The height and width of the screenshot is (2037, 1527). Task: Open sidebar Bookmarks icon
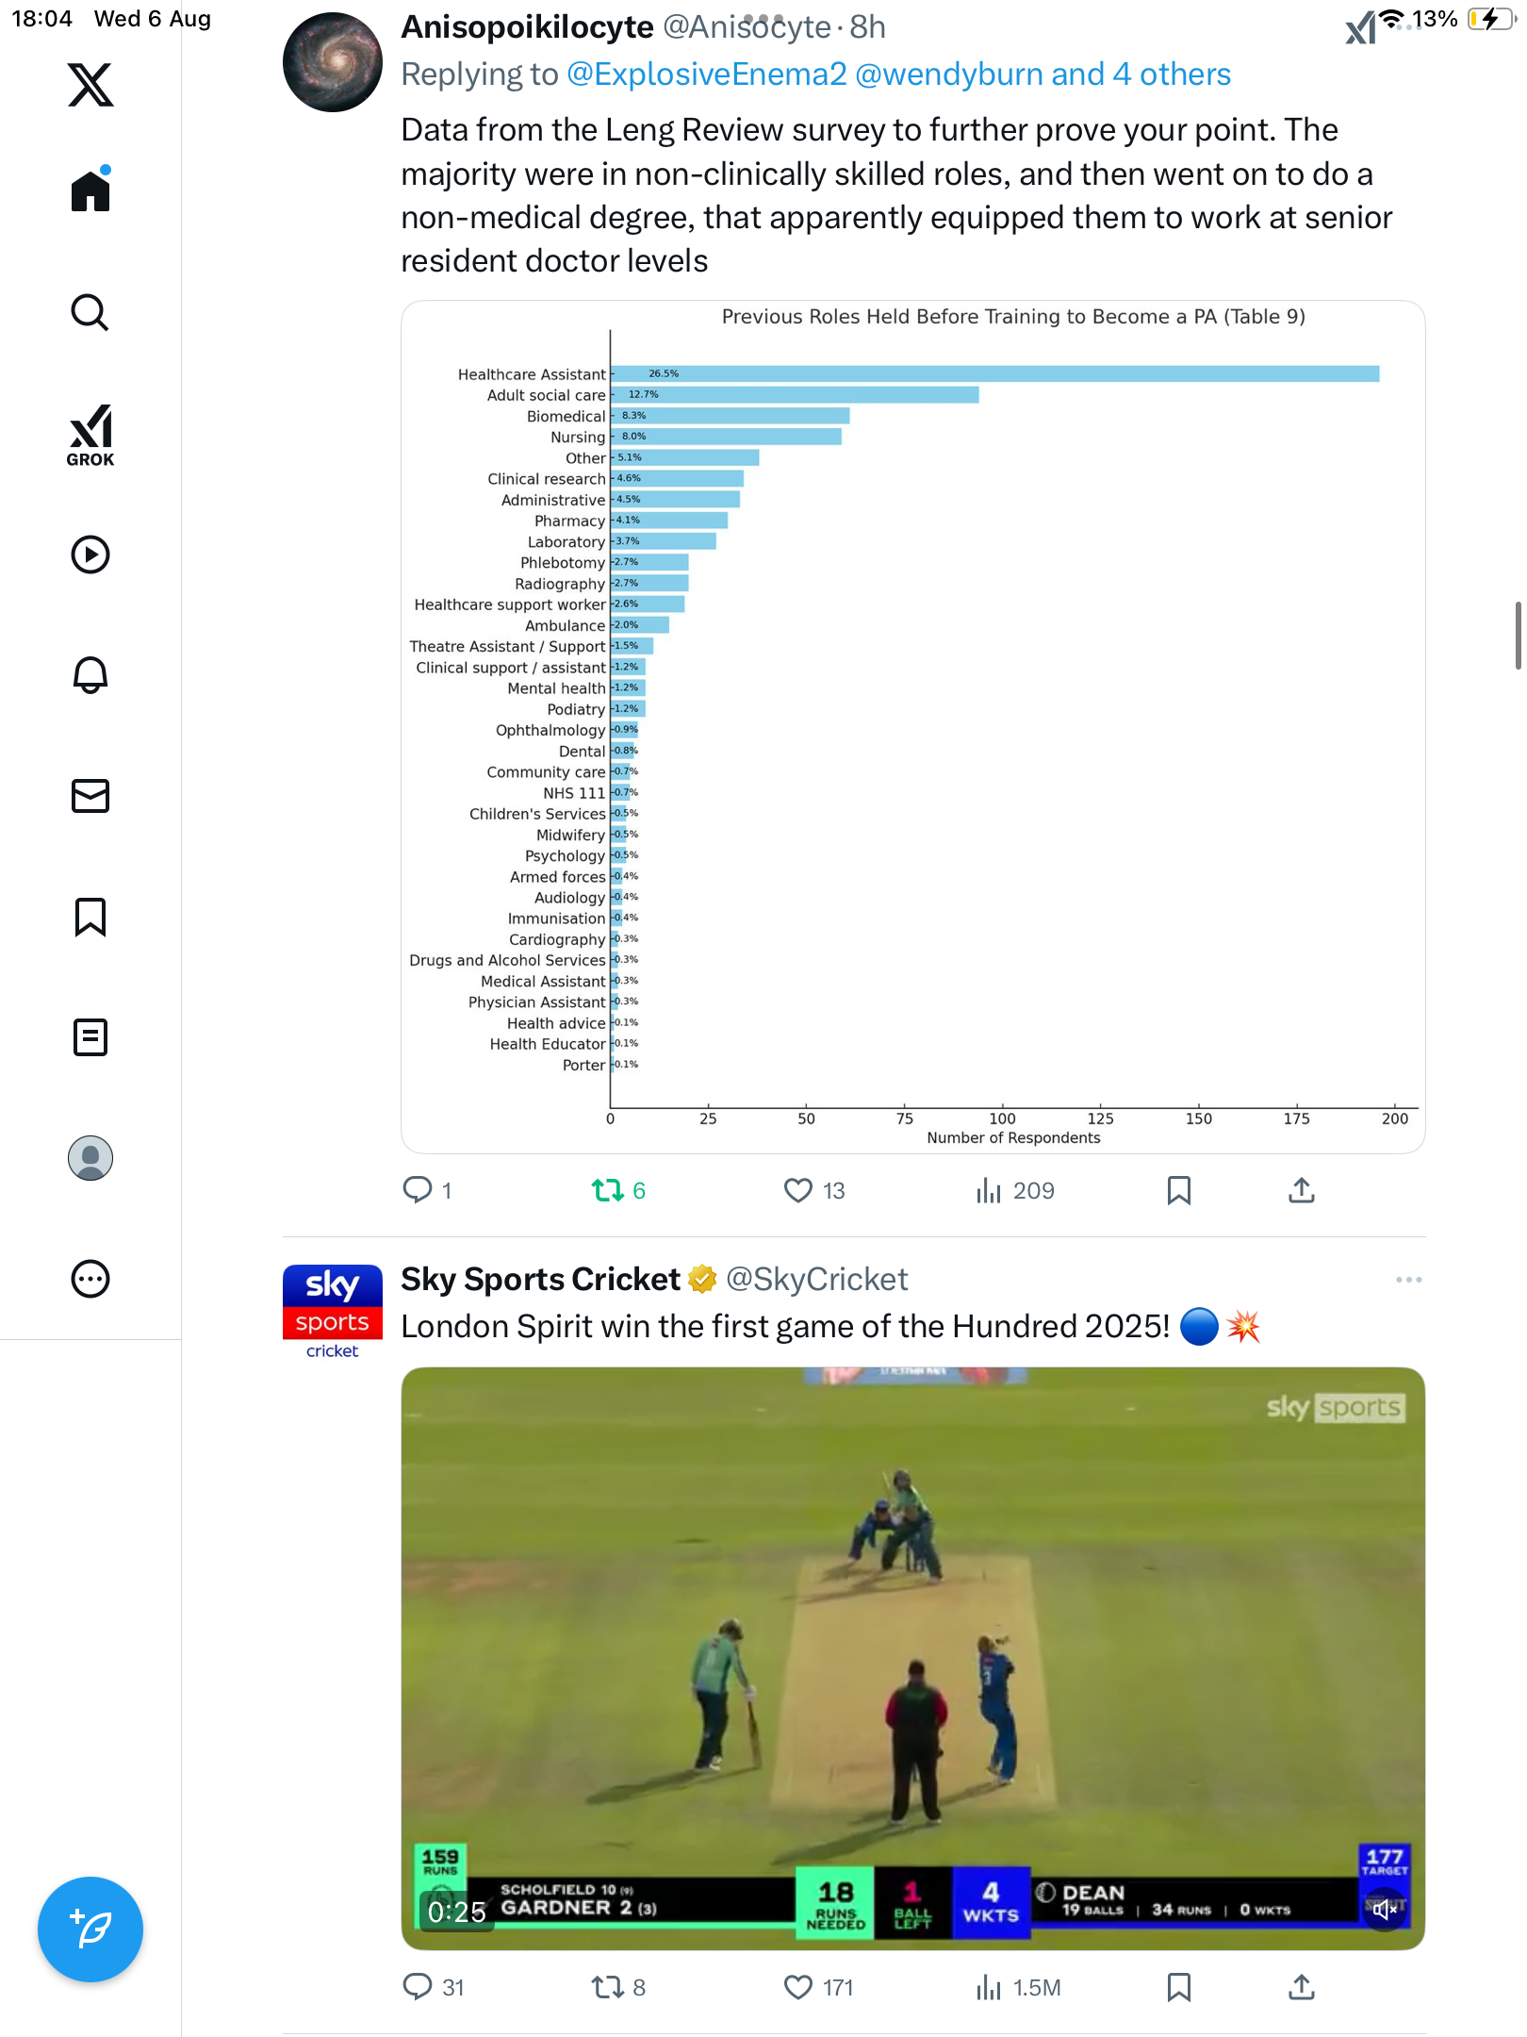[90, 917]
